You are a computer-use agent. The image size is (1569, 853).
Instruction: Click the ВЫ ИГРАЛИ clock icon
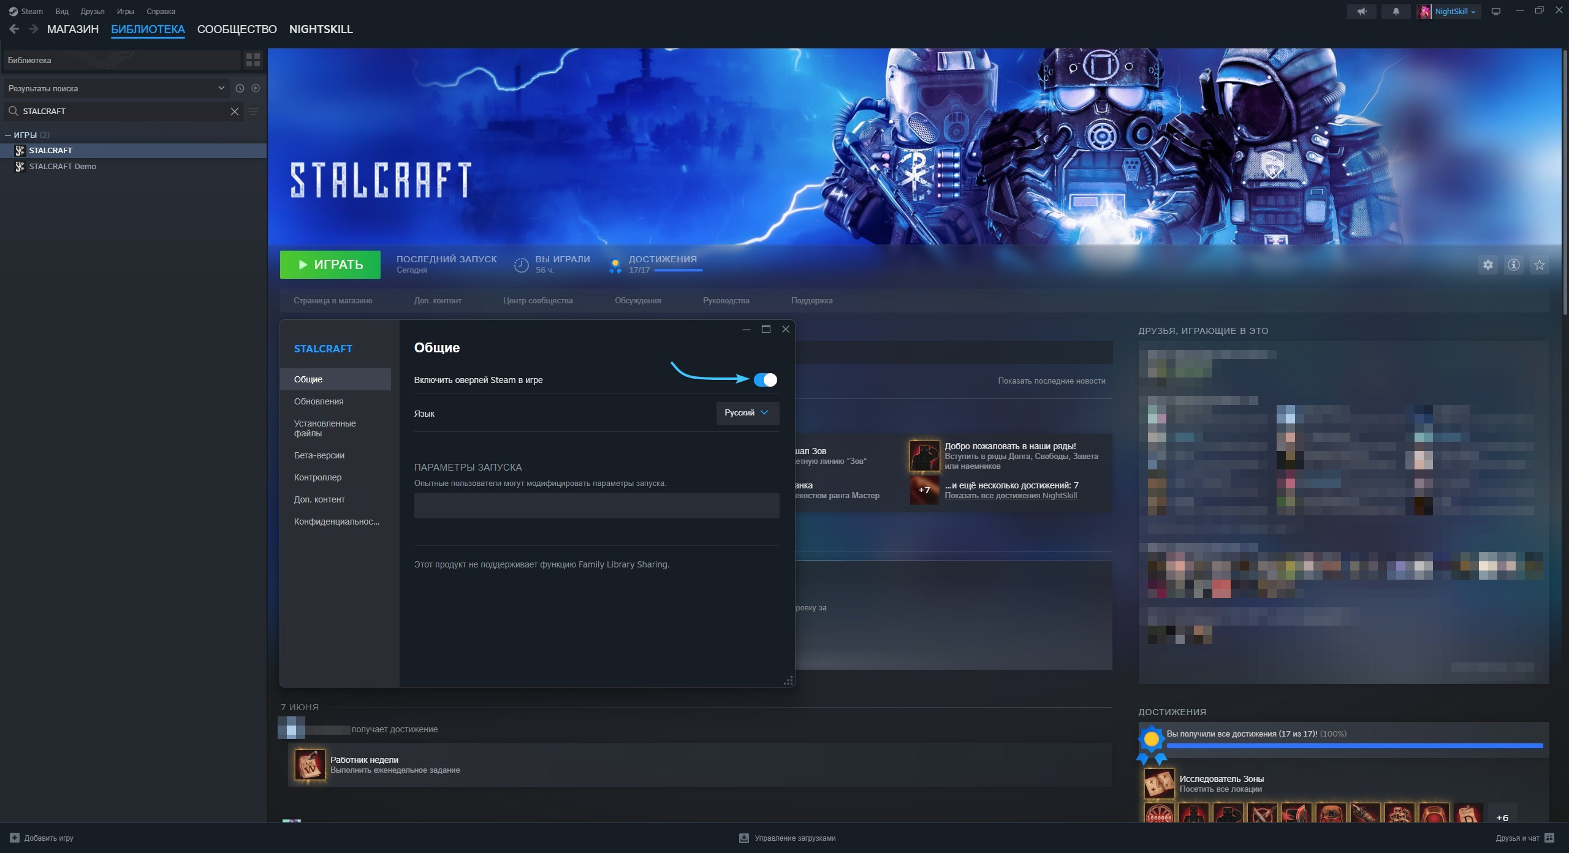tap(521, 265)
